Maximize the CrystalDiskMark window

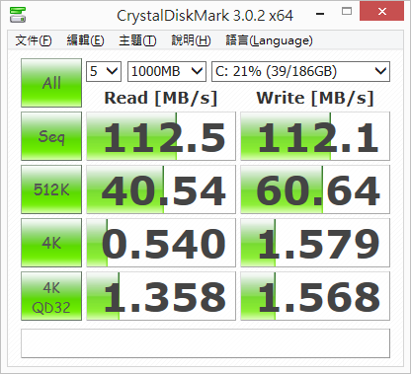tap(347, 12)
